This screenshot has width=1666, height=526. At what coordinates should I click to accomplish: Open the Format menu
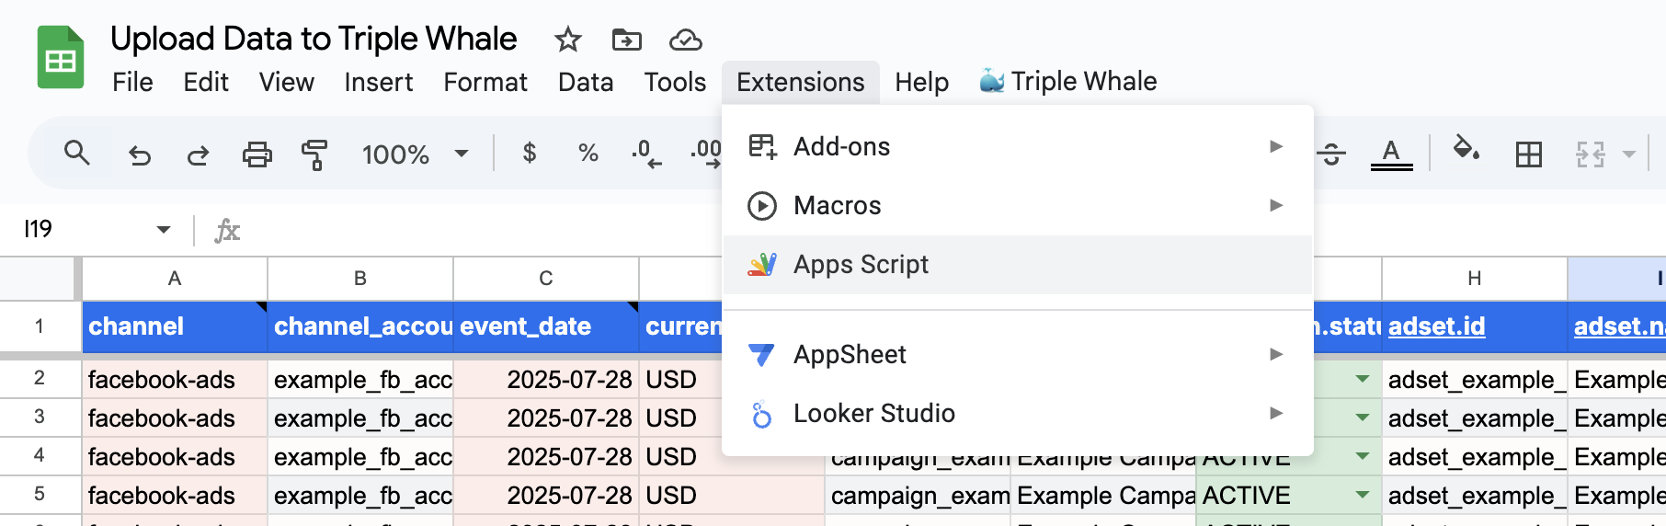pos(485,82)
